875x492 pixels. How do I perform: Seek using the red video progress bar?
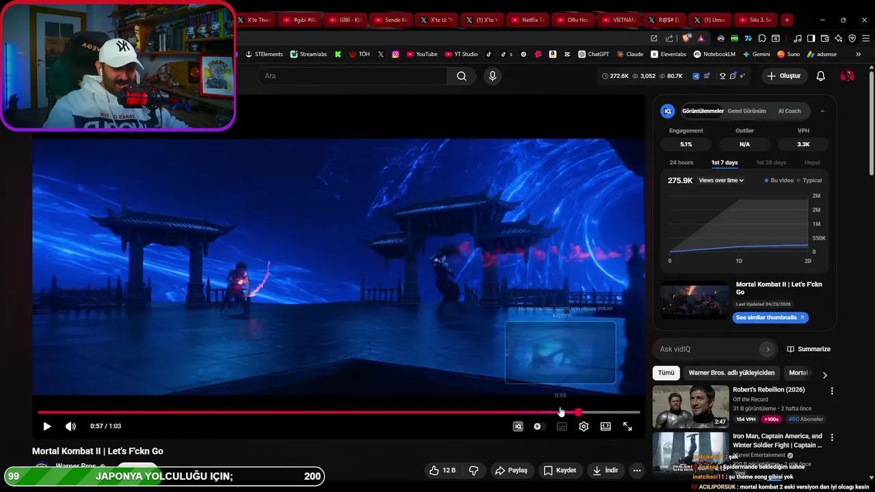(339, 412)
